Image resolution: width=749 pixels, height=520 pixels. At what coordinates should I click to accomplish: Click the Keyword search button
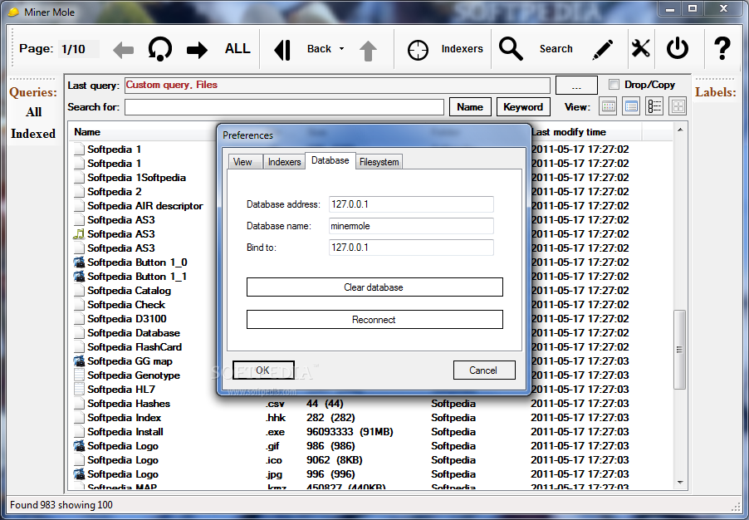523,107
